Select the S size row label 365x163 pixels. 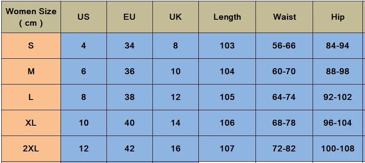pos(31,45)
